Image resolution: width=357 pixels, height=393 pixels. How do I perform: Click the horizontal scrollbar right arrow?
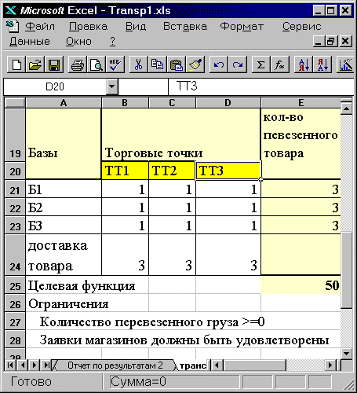[x=330, y=365]
